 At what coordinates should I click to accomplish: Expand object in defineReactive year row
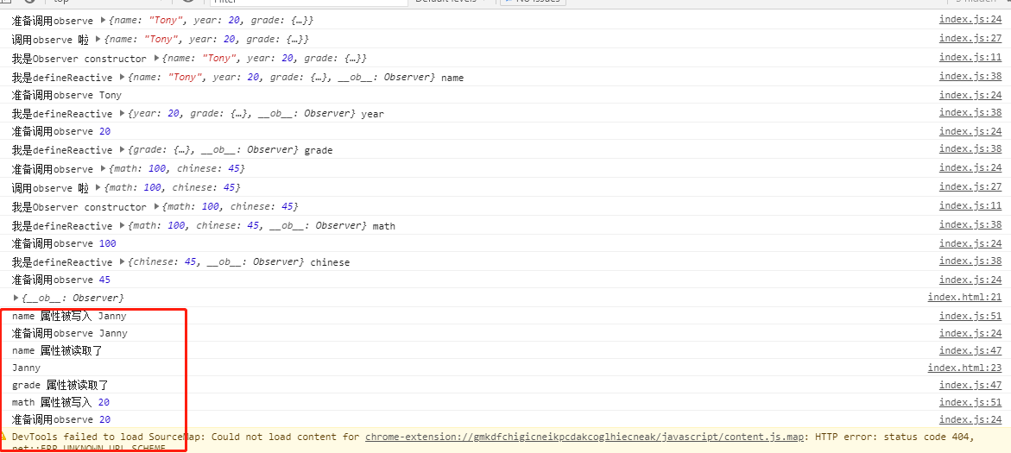[x=122, y=113]
